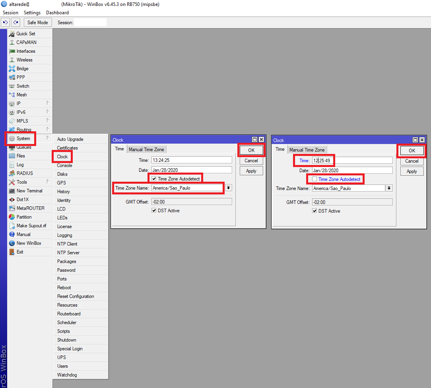Click Make Supout.rif icon
Image resolution: width=431 pixels, height=388 pixels.
(12, 226)
